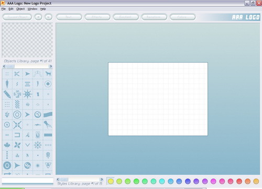This screenshot has height=189, width=262.
Task: Select the inverted triangle emblem shape
Action: pyautogui.click(x=48, y=165)
